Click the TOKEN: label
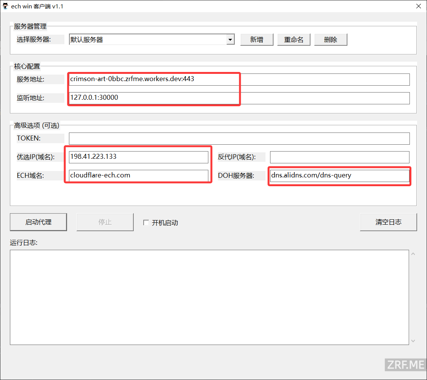This screenshot has width=427, height=380. click(x=29, y=138)
